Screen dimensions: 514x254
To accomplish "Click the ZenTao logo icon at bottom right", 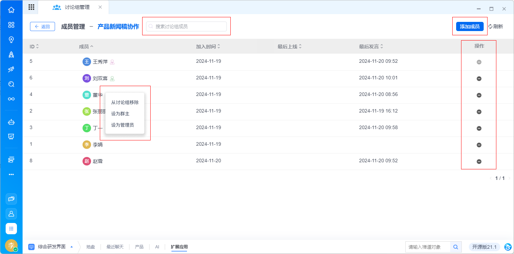I will click(508, 247).
